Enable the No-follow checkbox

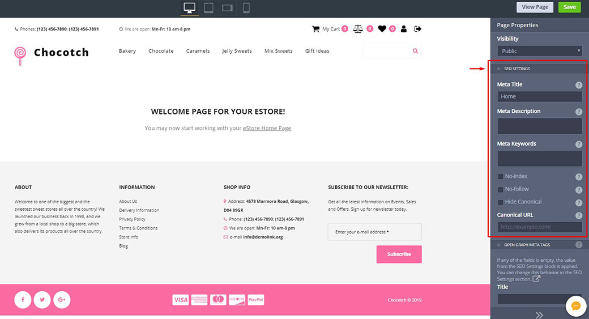[500, 189]
